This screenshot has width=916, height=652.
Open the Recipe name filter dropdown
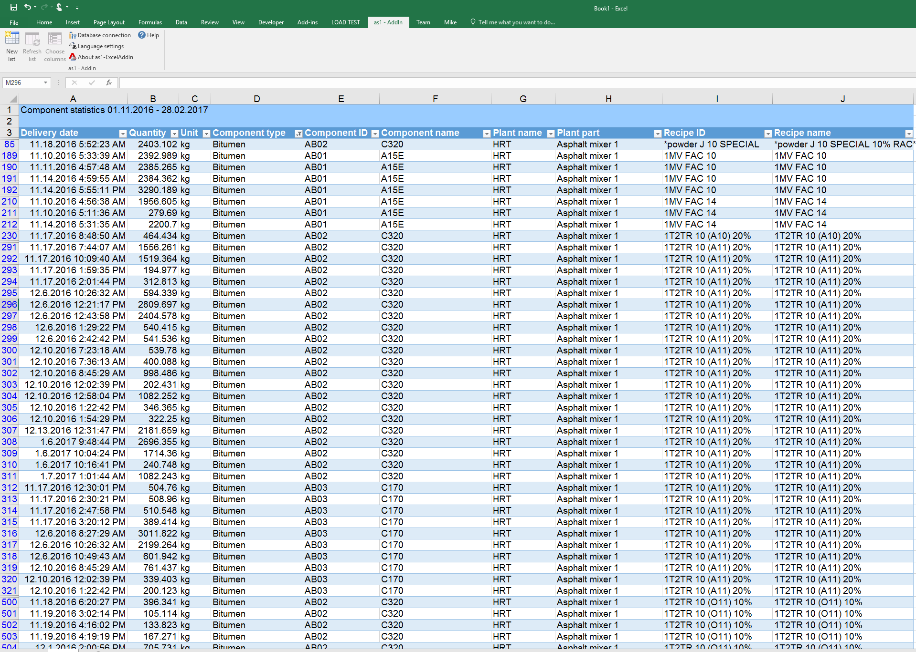pyautogui.click(x=909, y=134)
